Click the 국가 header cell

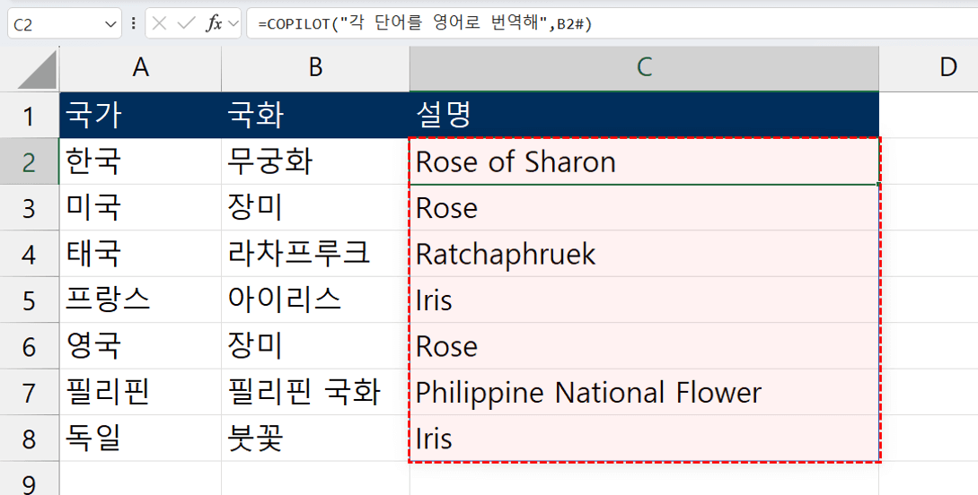tap(140, 116)
